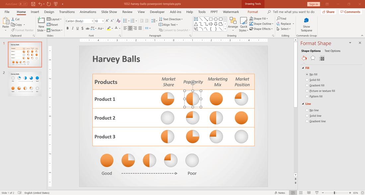
Task: Select the Effects pentagon icon
Action: click(x=313, y=58)
